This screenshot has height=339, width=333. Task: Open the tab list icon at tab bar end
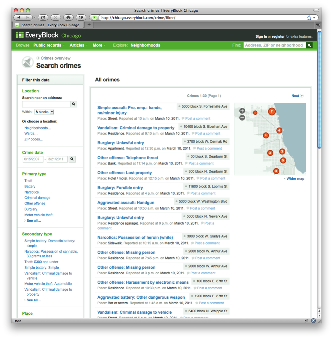(x=318, y=25)
